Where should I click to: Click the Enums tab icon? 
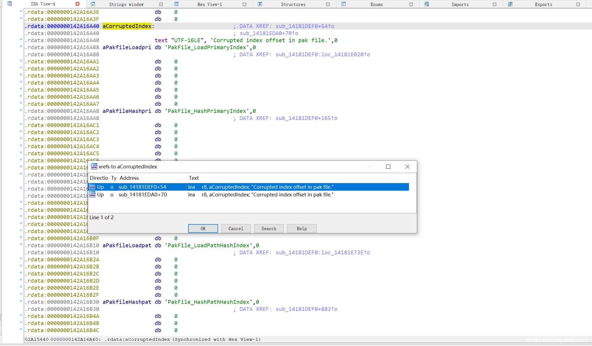click(343, 4)
